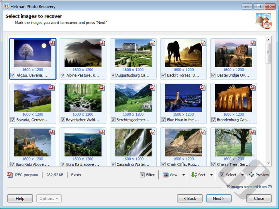The image size is (279, 209).
Task: Uncheck the Bayerischer Wald image checkbox
Action: coord(63,120)
